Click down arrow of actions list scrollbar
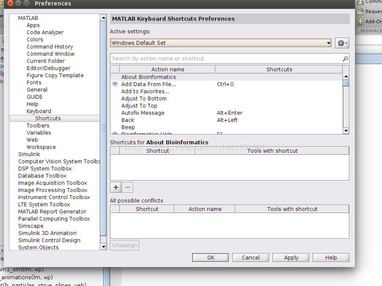The height and width of the screenshot is (286, 382). pyautogui.click(x=346, y=131)
